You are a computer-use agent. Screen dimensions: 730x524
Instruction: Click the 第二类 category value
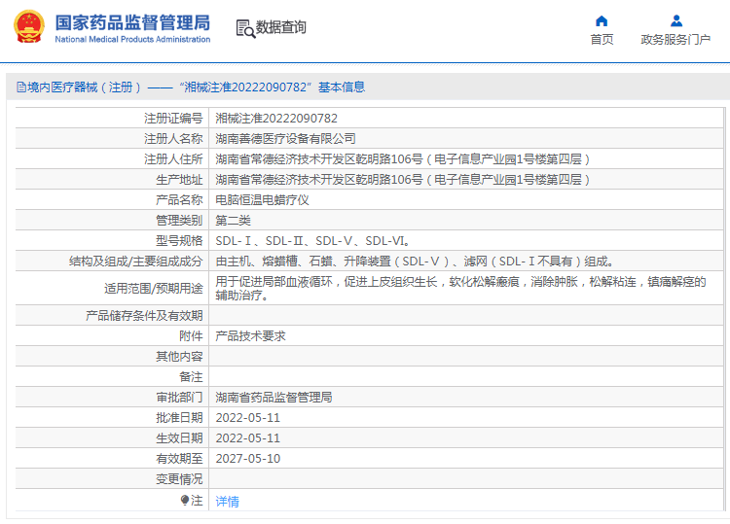[233, 221]
